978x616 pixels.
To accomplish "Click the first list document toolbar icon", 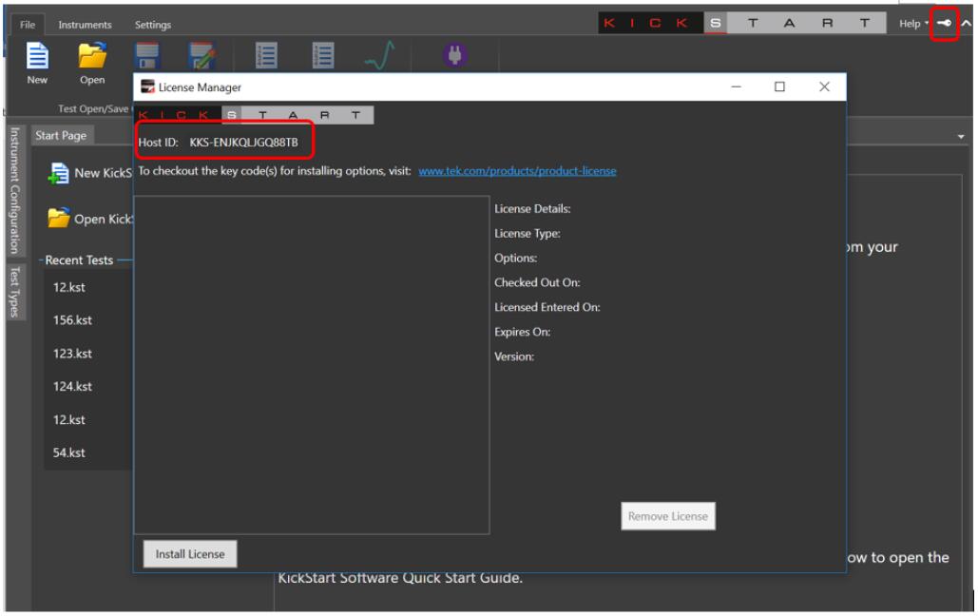I will pyautogui.click(x=266, y=55).
